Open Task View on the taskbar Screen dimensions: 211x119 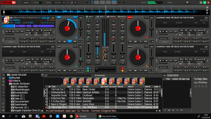tap(16, 116)
